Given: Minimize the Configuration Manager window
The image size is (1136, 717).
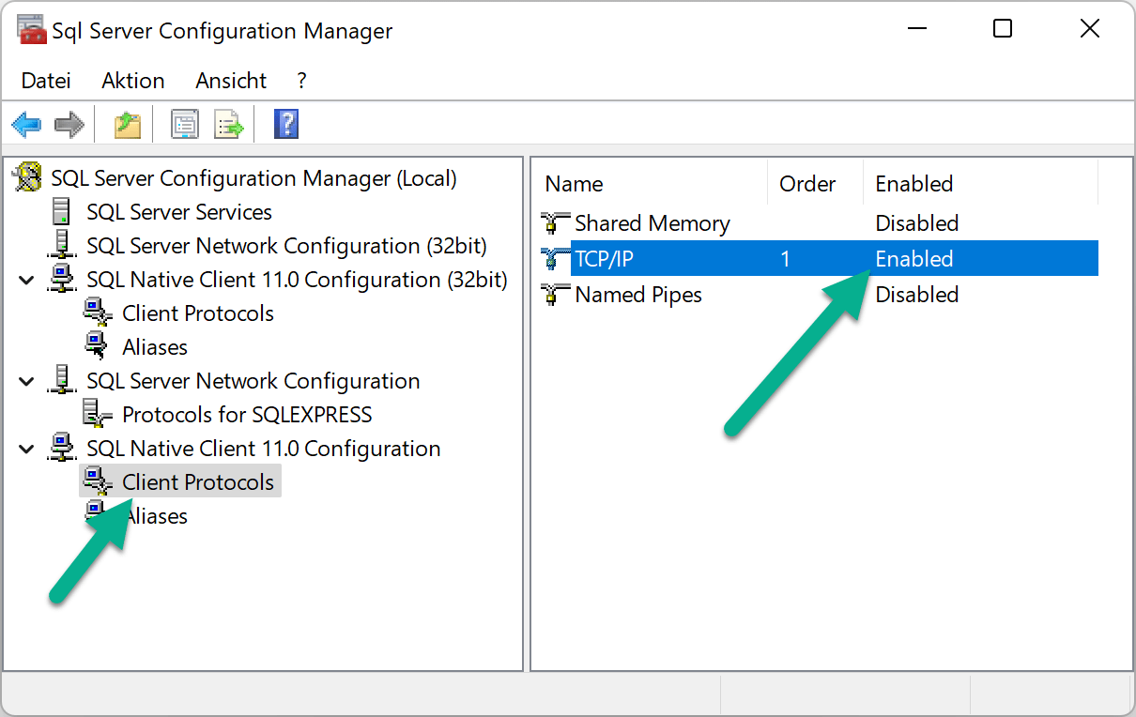Looking at the screenshot, I should coord(917,29).
